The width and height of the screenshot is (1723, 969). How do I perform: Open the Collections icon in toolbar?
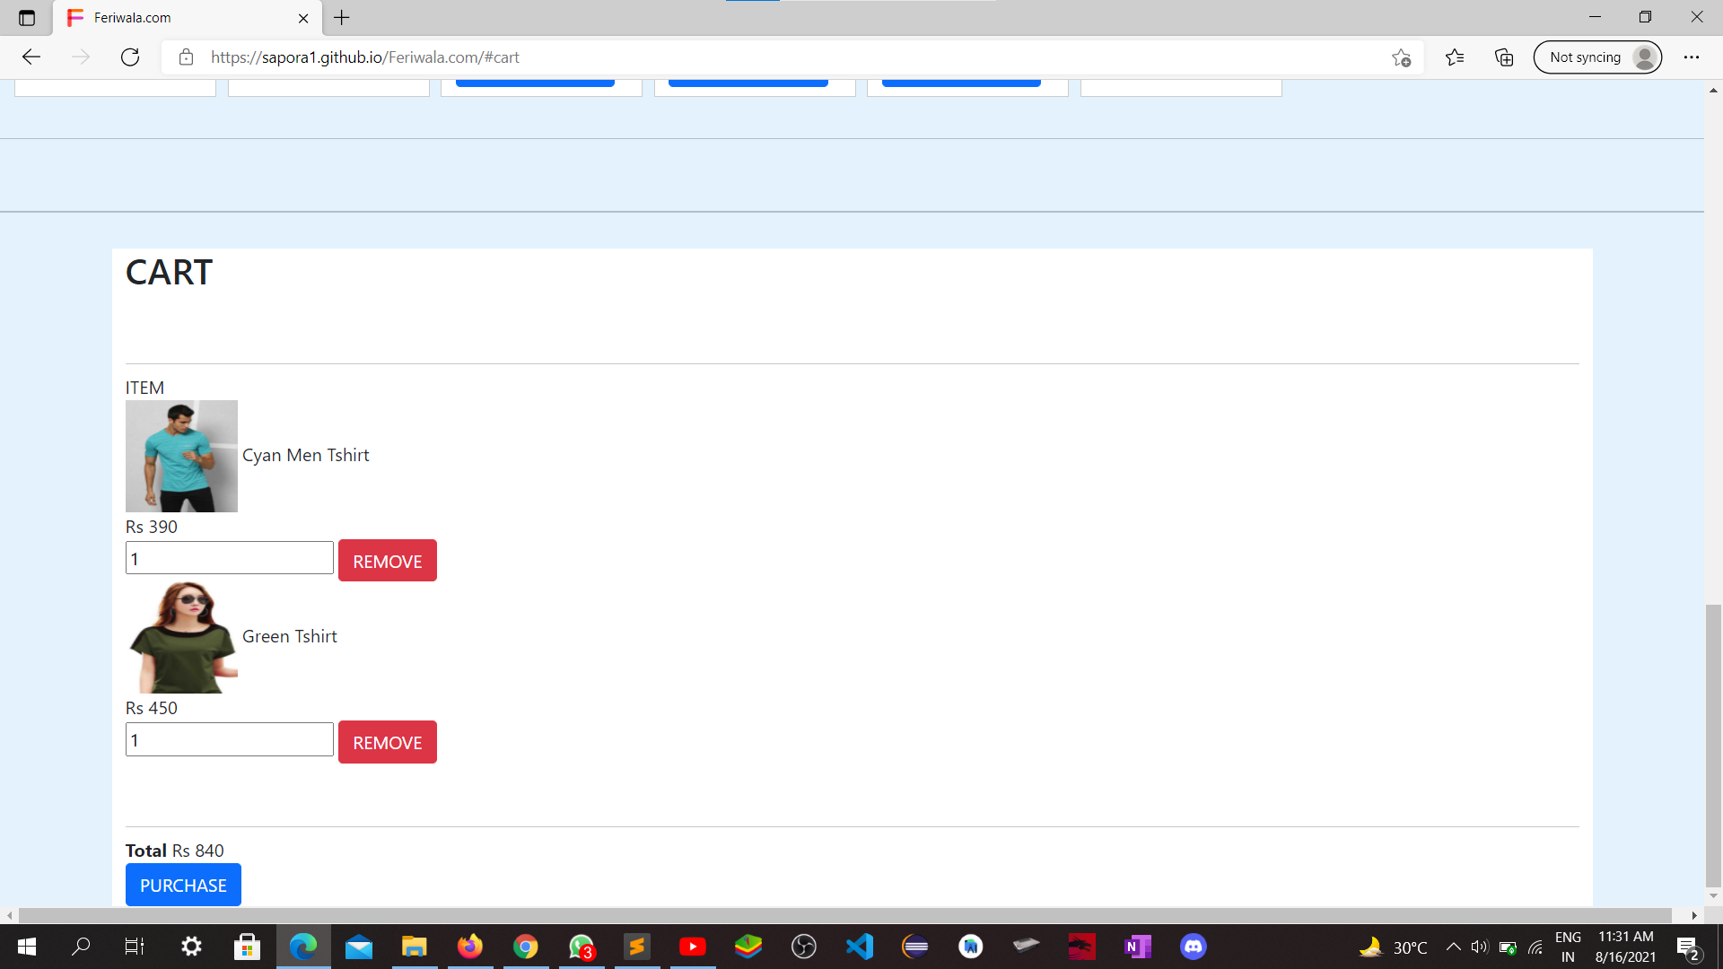tap(1504, 57)
